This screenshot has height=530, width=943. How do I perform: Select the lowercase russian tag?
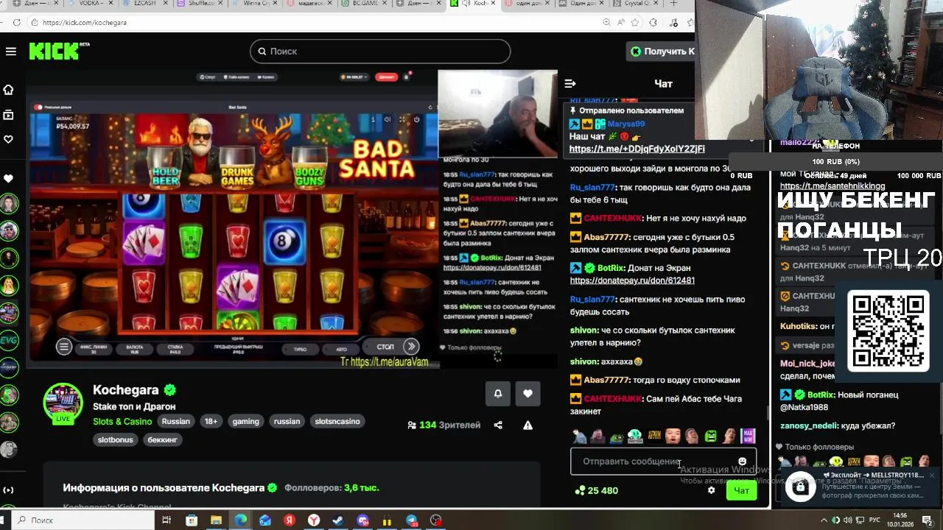(287, 421)
